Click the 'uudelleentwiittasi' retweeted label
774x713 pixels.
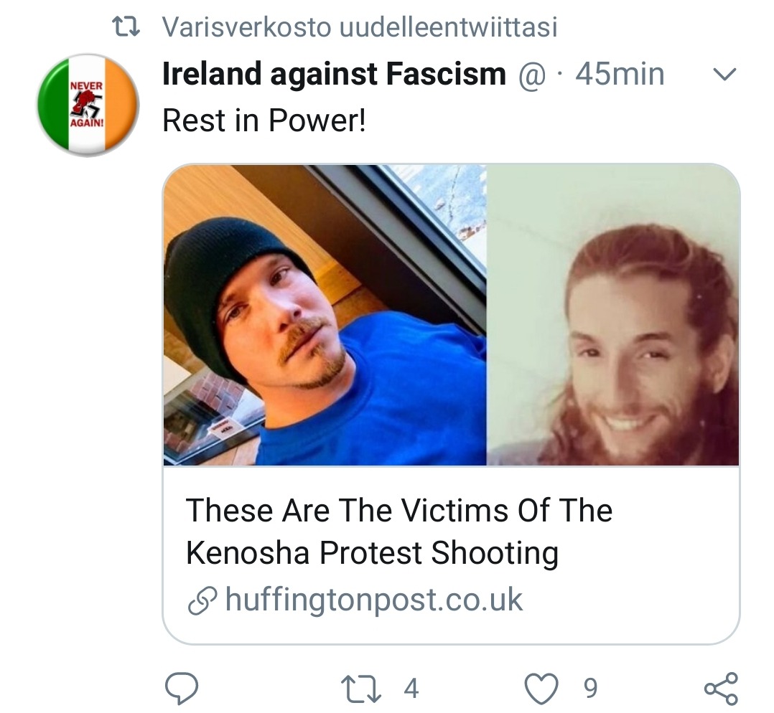[x=447, y=27]
